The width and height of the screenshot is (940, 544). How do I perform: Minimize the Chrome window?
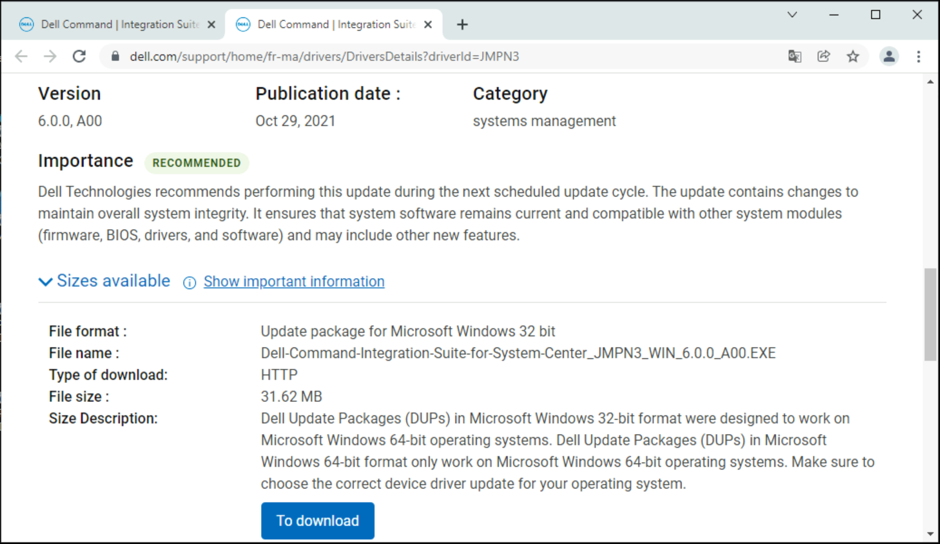tap(834, 15)
